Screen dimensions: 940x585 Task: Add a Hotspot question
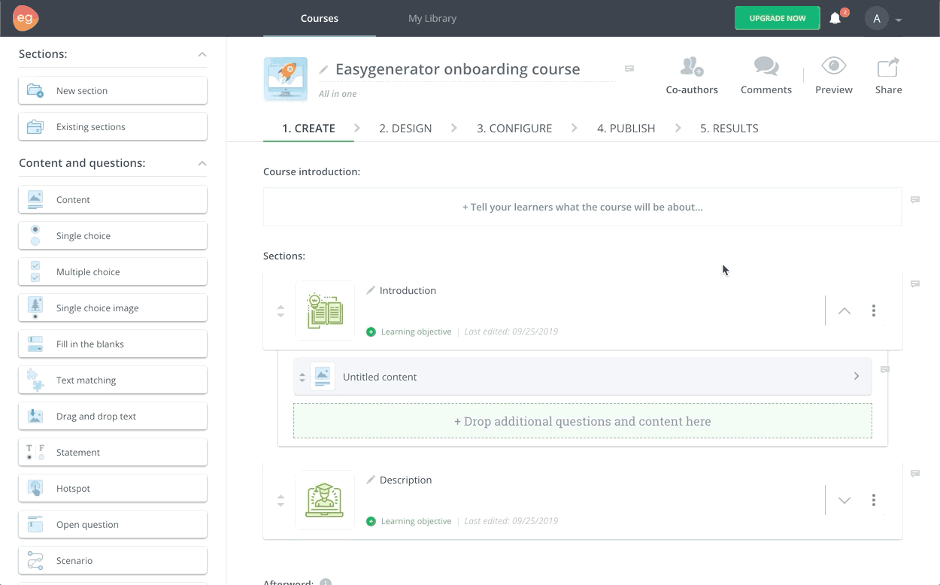113,488
